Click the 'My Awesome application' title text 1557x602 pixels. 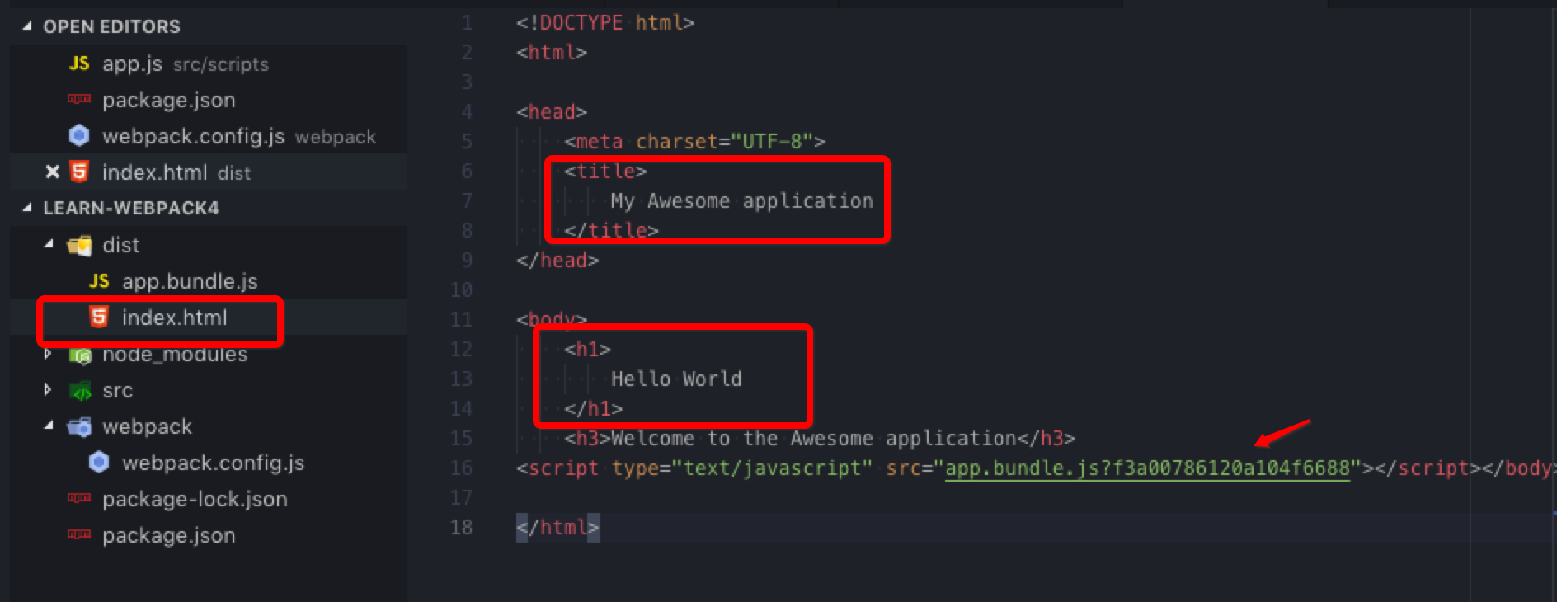click(x=741, y=200)
